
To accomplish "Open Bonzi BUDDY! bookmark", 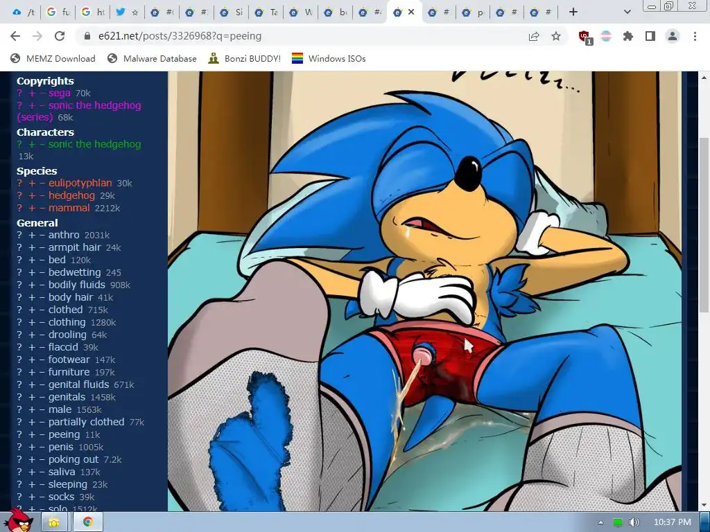I will pos(245,58).
